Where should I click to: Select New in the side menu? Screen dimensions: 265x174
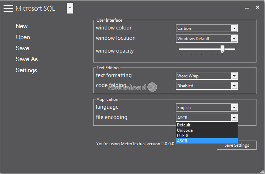22,26
